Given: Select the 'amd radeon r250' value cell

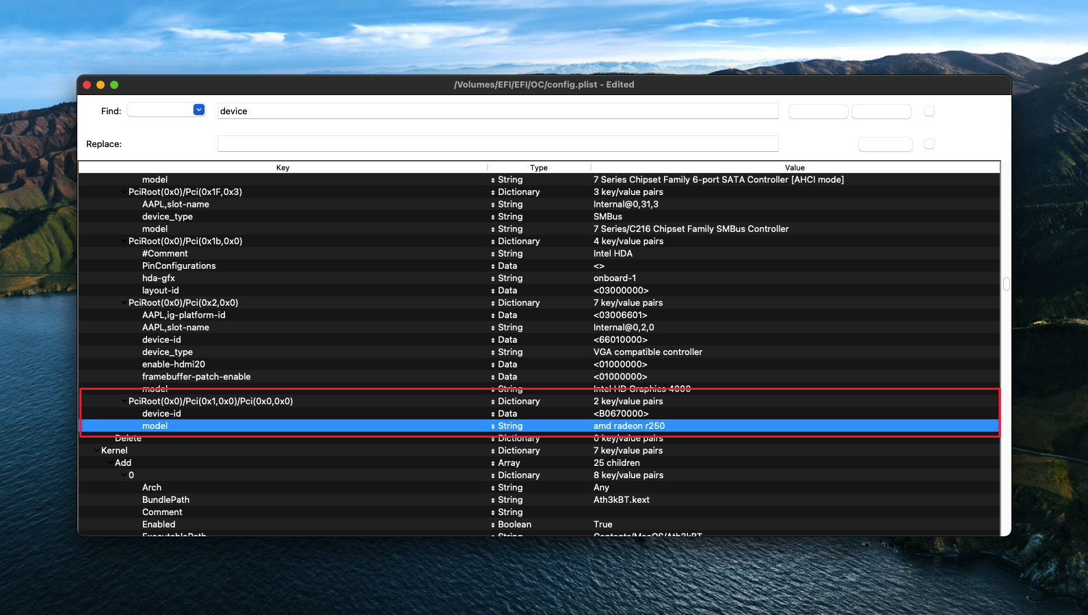Looking at the screenshot, I should click(628, 426).
